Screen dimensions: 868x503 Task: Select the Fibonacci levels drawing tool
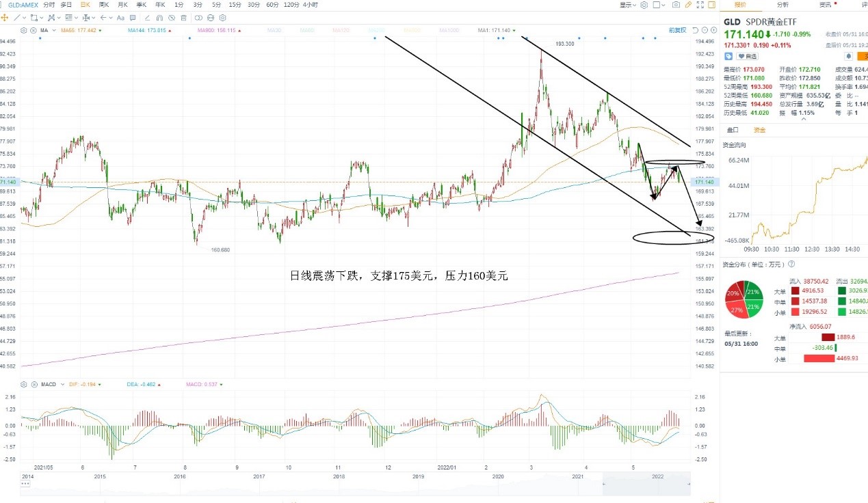point(68,18)
